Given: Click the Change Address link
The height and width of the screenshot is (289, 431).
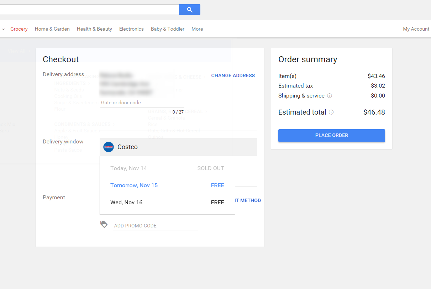Looking at the screenshot, I should (233, 75).
